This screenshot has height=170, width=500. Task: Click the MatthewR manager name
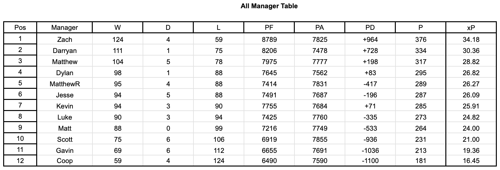click(64, 84)
